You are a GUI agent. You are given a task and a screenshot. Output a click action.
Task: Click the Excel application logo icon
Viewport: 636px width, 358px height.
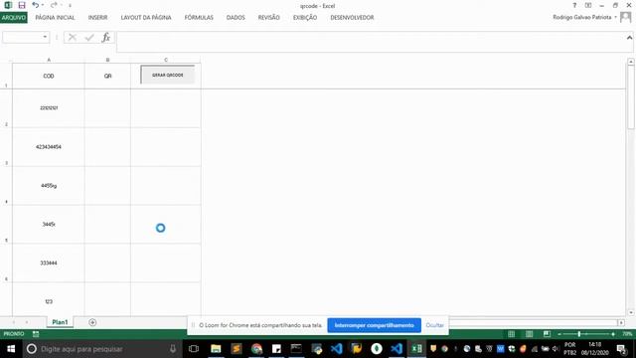click(8, 5)
